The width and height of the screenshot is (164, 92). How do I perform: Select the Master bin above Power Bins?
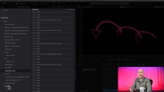click(6, 10)
